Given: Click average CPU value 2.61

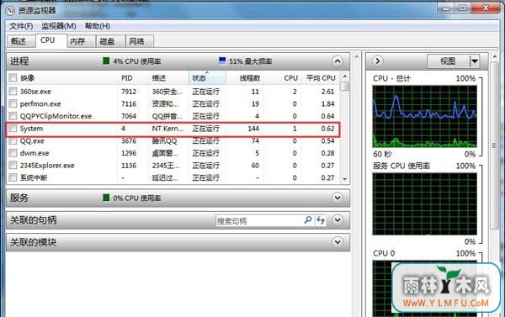Looking at the screenshot, I should tap(327, 92).
